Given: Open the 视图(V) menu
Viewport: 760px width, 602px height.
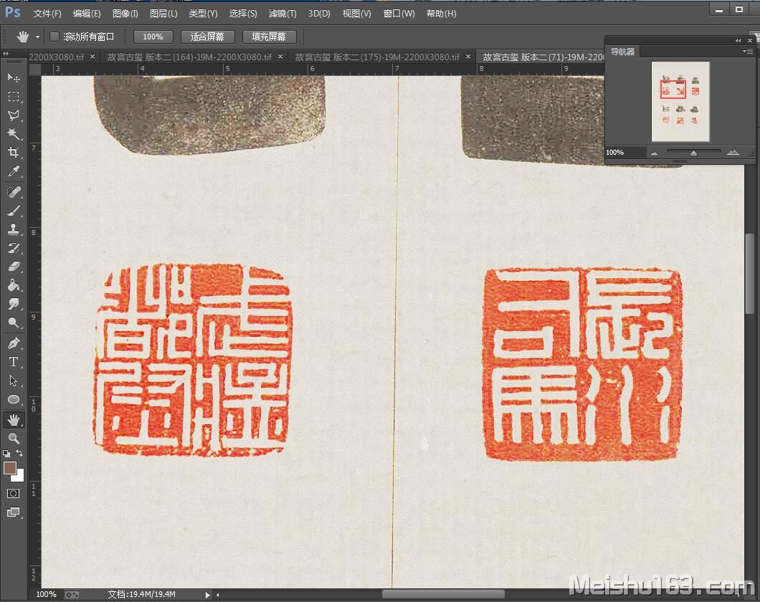Looking at the screenshot, I should 357,14.
